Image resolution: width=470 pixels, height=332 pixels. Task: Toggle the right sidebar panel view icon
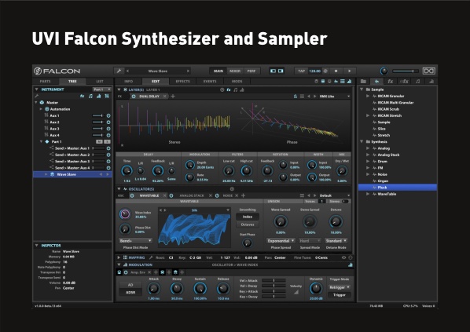281,71
